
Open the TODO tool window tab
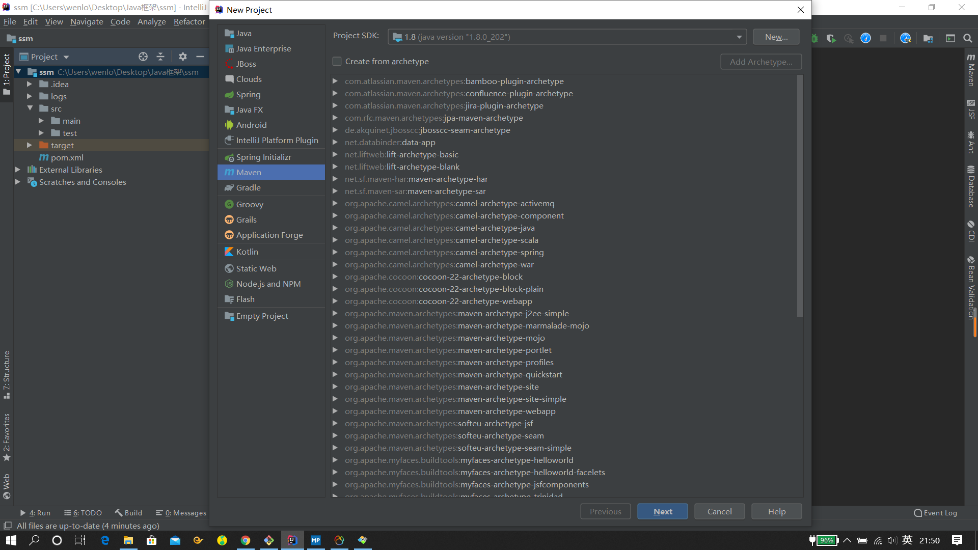click(x=83, y=513)
